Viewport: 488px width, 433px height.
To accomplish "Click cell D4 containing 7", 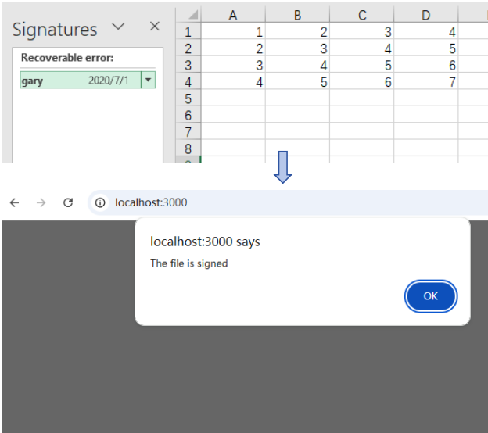I will point(425,82).
